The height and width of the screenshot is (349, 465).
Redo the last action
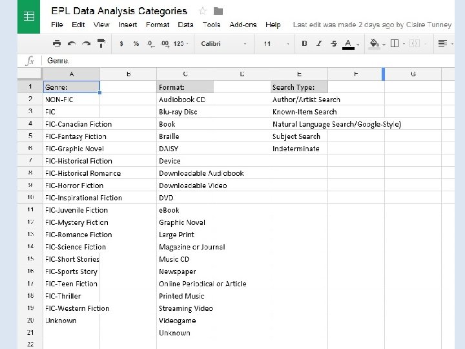click(x=87, y=44)
